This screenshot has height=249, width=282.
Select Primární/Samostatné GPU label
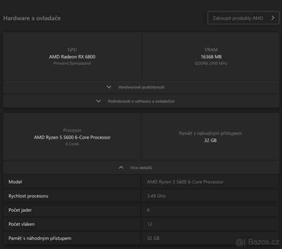click(x=72, y=63)
